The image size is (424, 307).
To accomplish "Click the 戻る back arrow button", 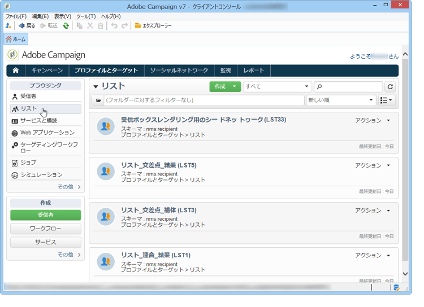I will click(27, 25).
